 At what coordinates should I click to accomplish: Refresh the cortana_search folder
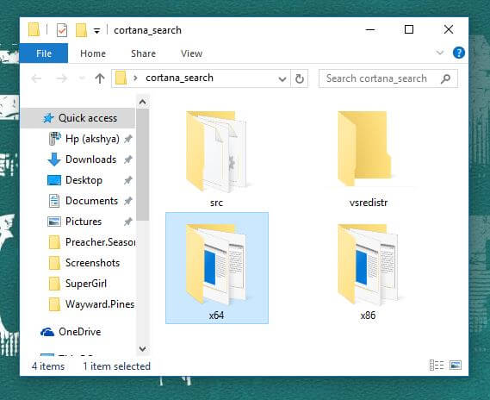point(300,78)
